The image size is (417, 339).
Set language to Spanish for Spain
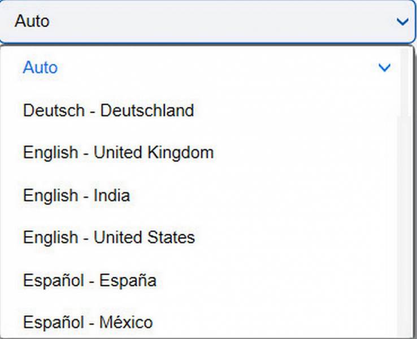click(89, 280)
